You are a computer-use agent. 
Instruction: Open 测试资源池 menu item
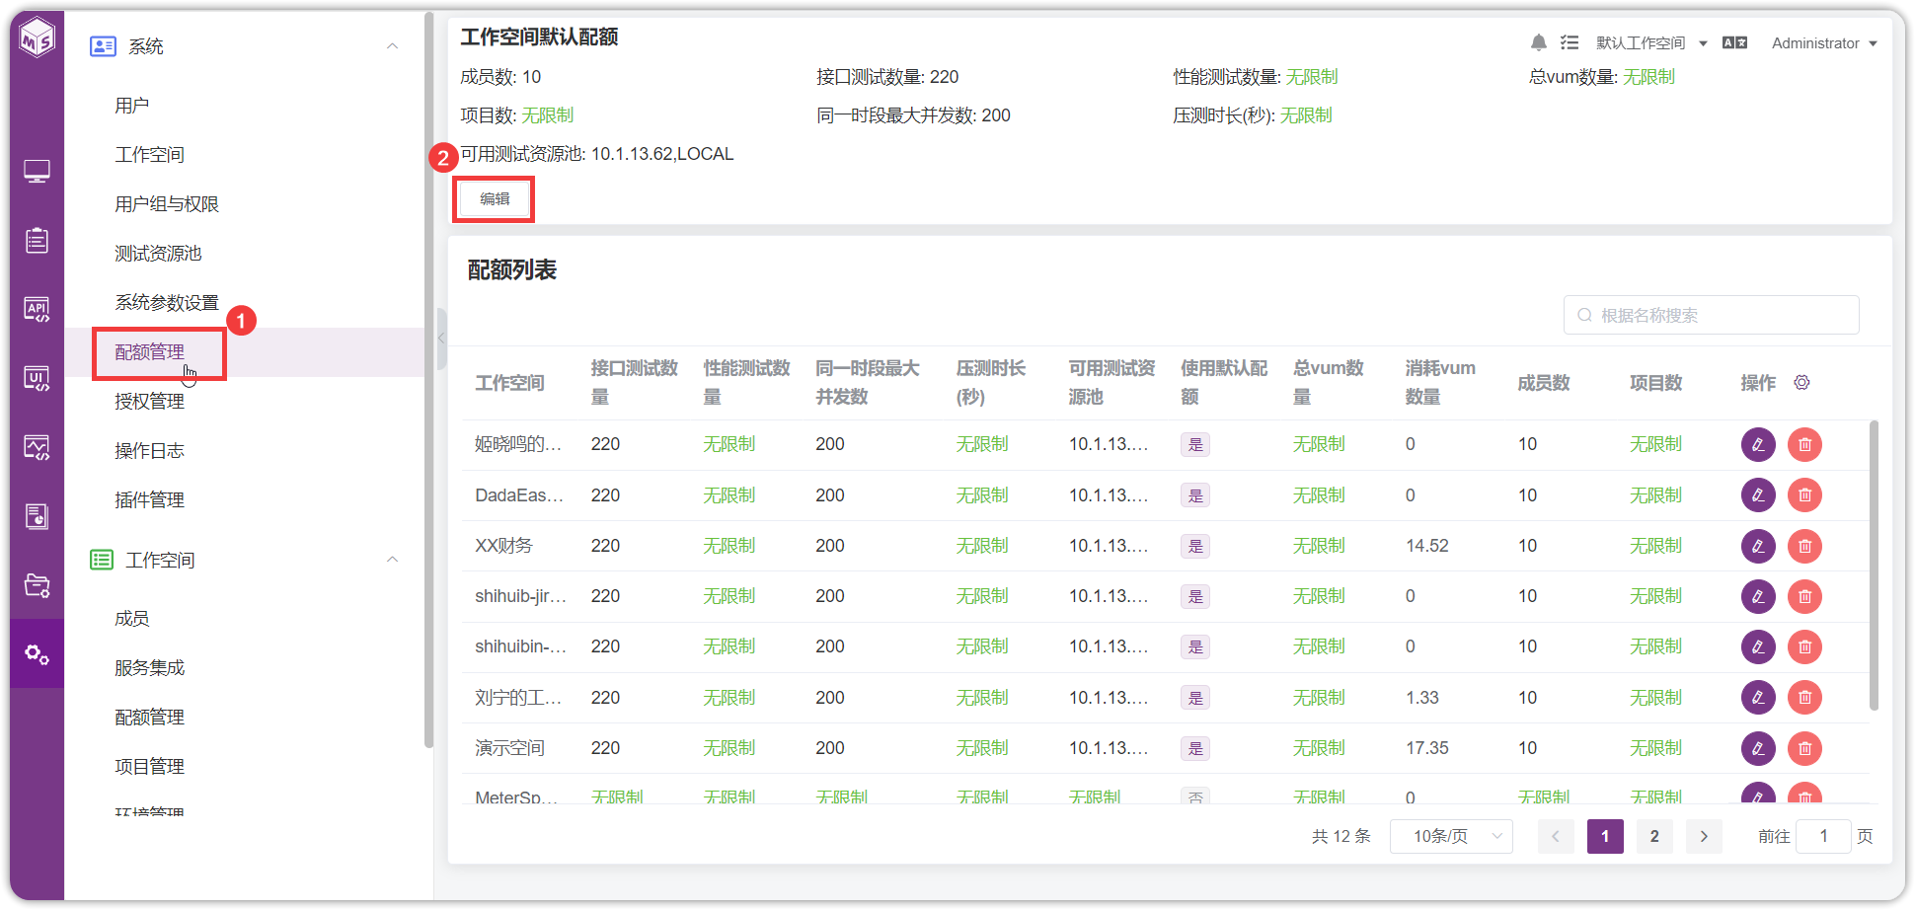pyautogui.click(x=158, y=254)
